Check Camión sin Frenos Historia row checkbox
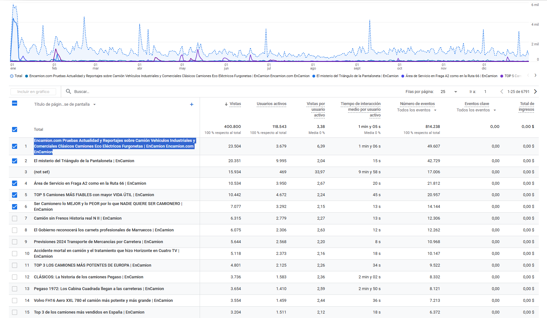 (x=15, y=218)
